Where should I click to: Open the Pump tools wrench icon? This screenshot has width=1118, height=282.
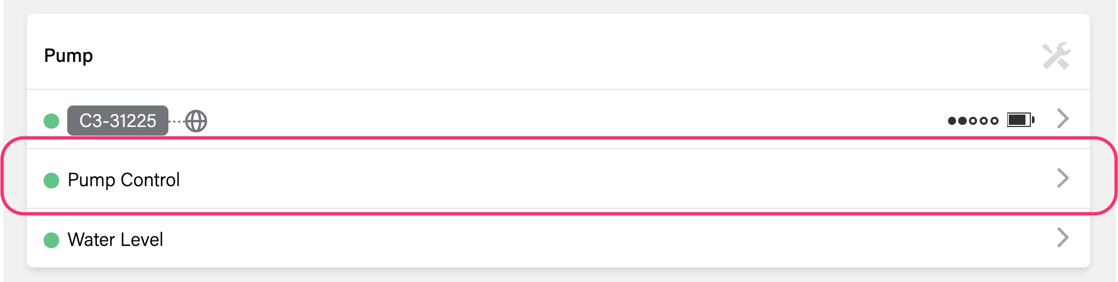(x=1056, y=56)
